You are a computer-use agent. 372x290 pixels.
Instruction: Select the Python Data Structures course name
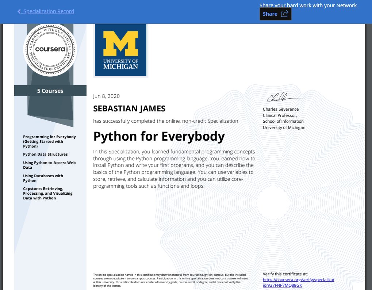click(45, 154)
